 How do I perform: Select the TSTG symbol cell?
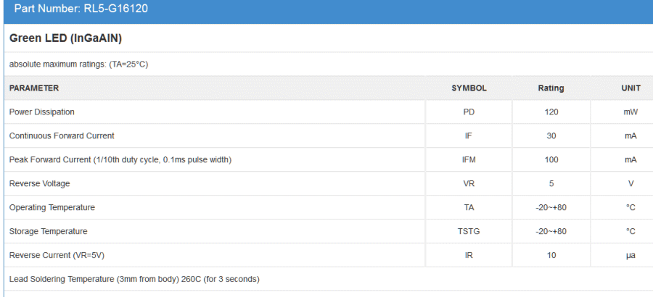tap(469, 232)
